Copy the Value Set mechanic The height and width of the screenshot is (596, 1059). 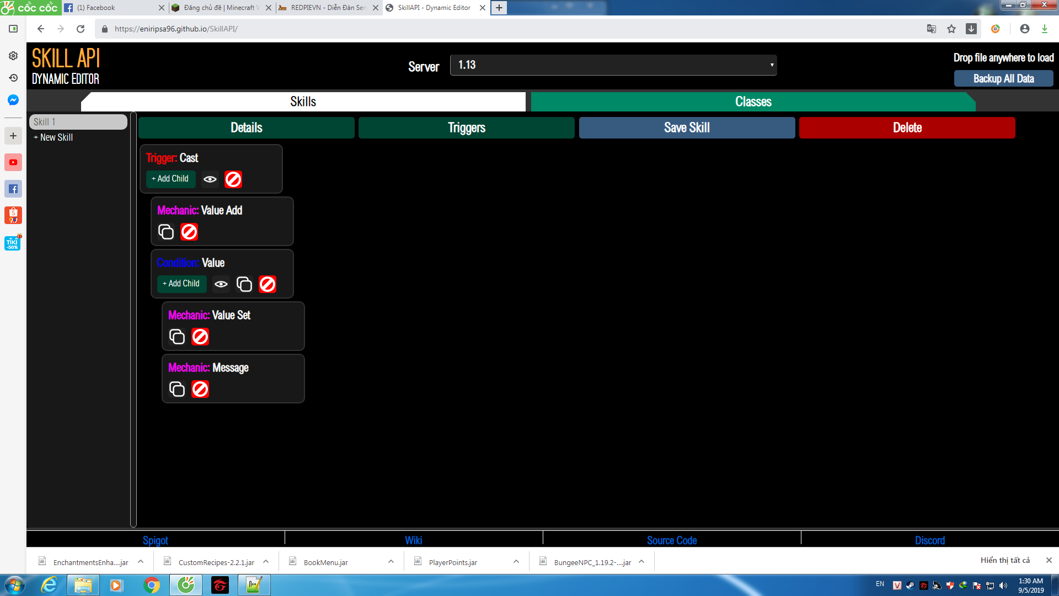177,337
